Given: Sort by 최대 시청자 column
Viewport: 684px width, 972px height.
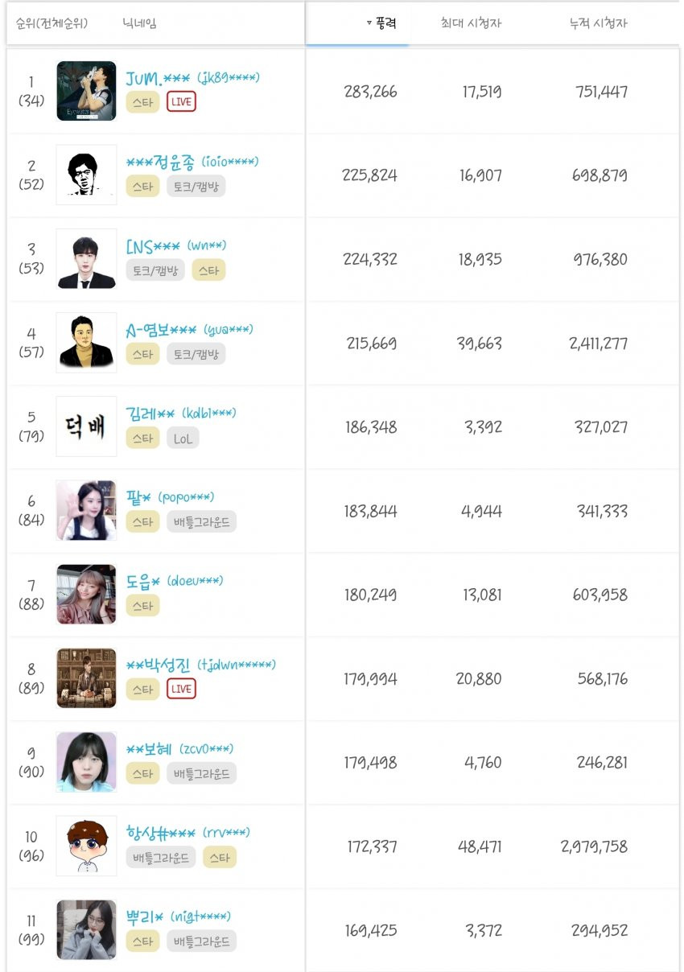Looking at the screenshot, I should (471, 23).
